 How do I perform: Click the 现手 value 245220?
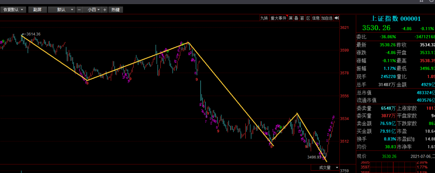pos(388,77)
